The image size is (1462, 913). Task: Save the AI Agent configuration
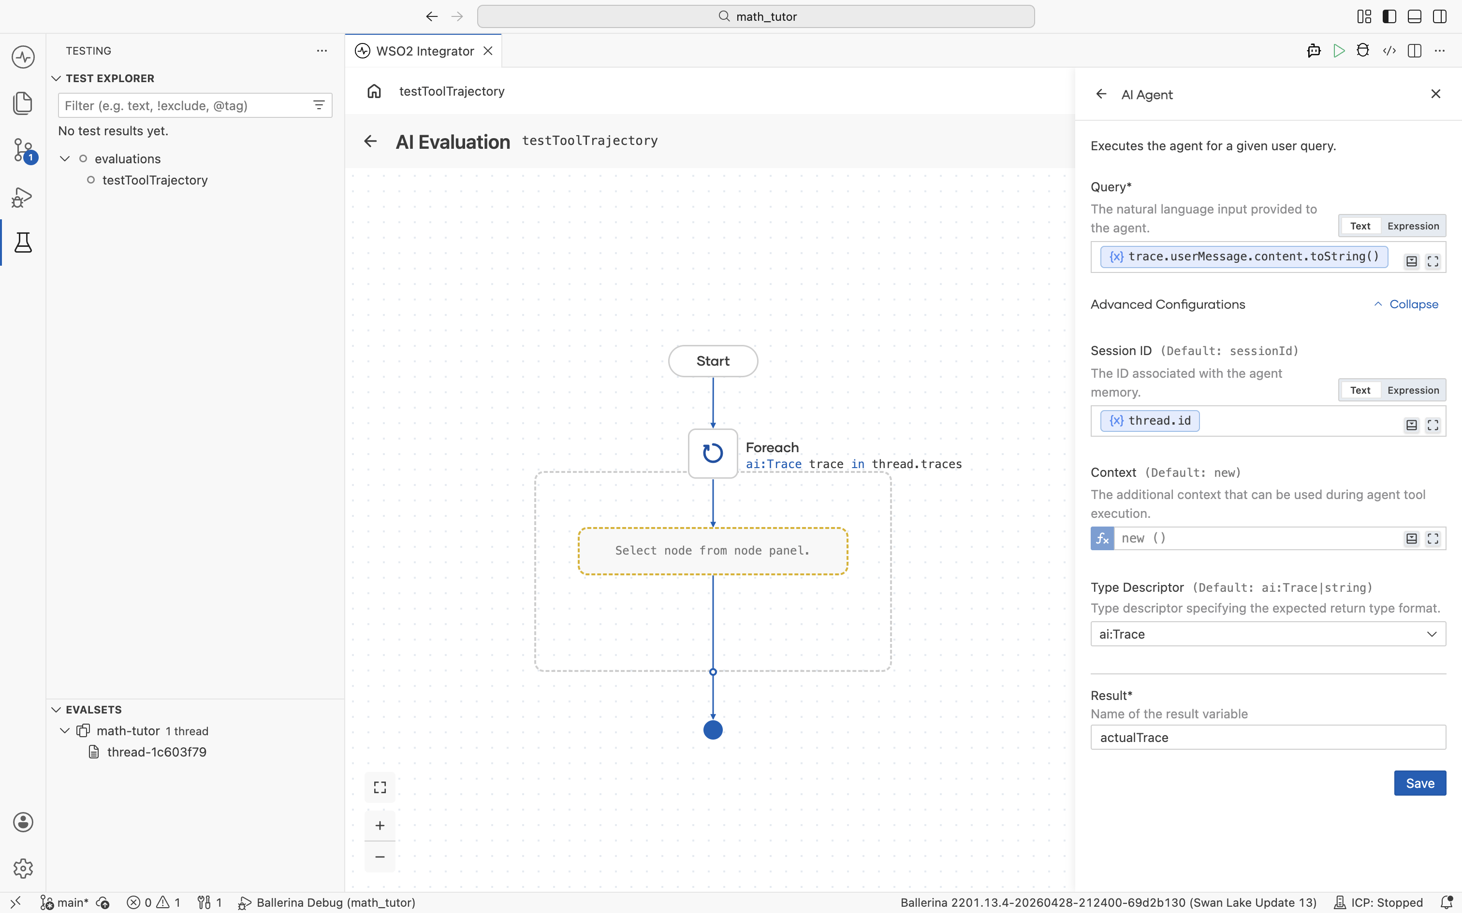[x=1420, y=783]
